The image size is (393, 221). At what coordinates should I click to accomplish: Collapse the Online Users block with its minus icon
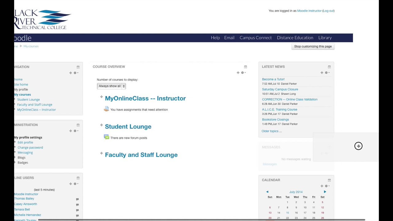tap(78, 178)
